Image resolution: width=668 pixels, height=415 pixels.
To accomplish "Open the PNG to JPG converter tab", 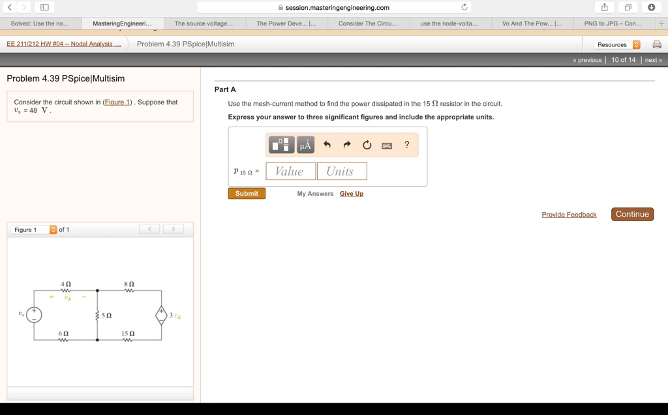I will click(612, 23).
